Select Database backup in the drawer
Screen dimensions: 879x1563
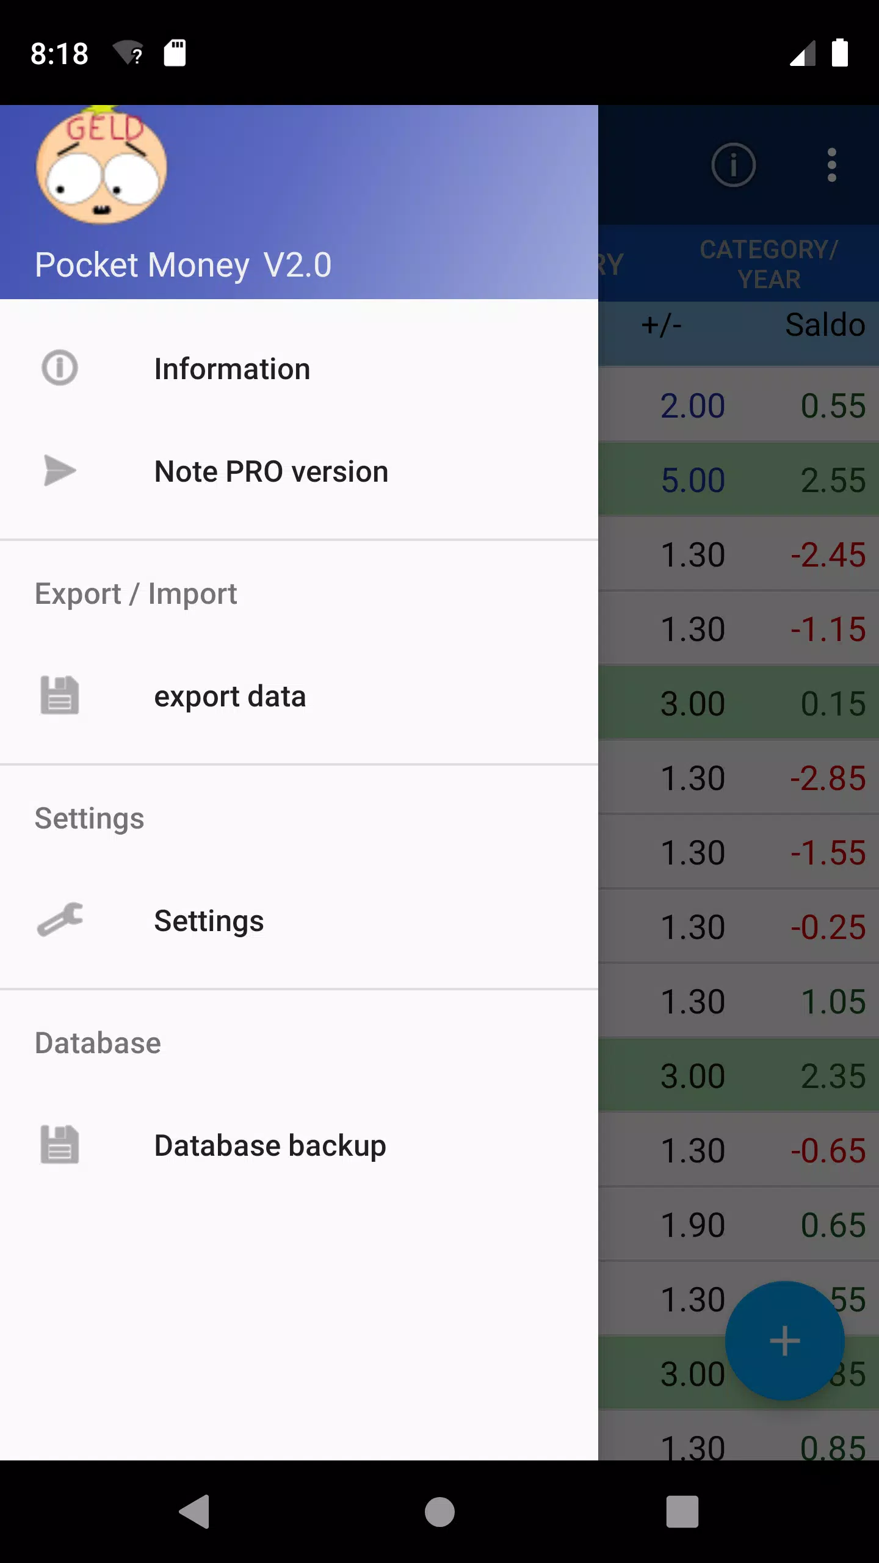(299, 1145)
